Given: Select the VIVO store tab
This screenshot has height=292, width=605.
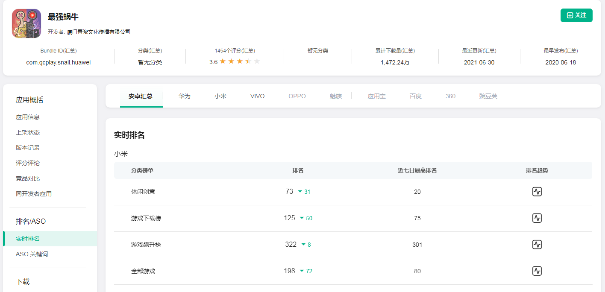Looking at the screenshot, I should 257,96.
